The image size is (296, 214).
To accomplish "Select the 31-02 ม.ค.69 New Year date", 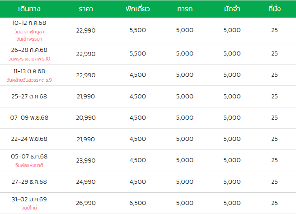I will point(29,199).
